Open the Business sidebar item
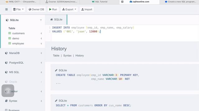Screen dimensions: 199x111 click(14, 110)
